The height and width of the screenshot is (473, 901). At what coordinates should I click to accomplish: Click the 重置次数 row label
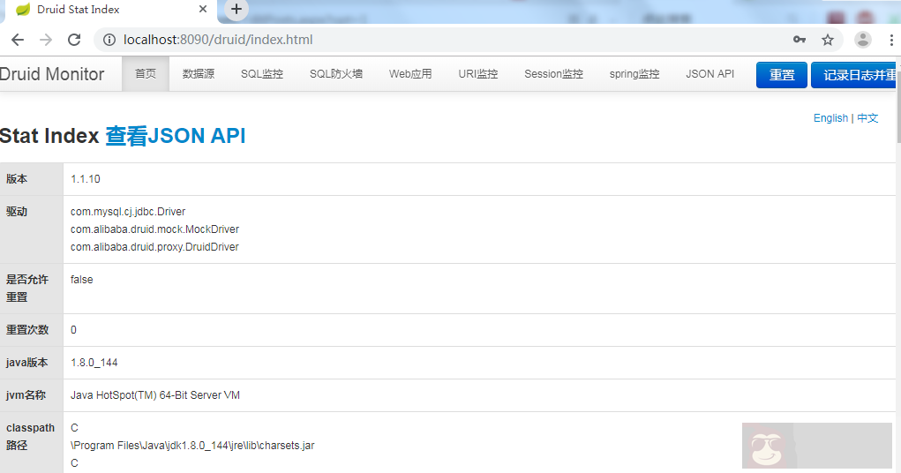pos(27,330)
